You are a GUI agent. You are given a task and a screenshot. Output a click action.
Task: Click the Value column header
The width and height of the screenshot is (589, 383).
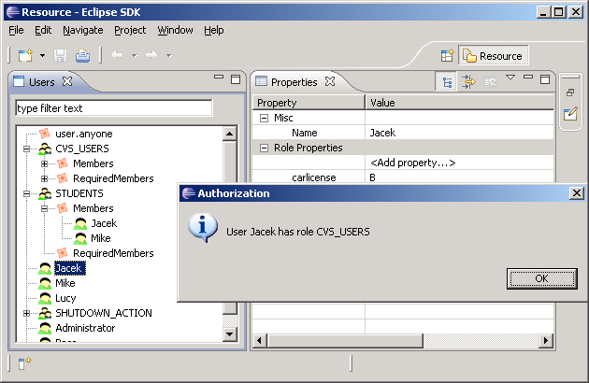[x=460, y=103]
